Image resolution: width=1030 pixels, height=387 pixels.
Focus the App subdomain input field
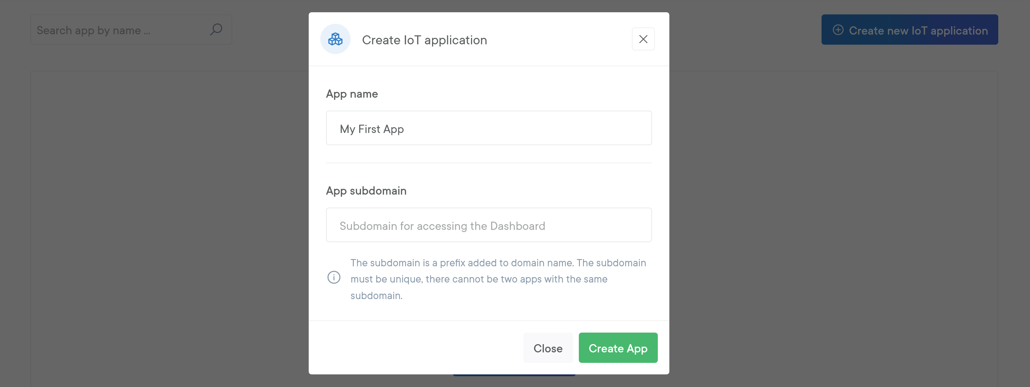[489, 225]
